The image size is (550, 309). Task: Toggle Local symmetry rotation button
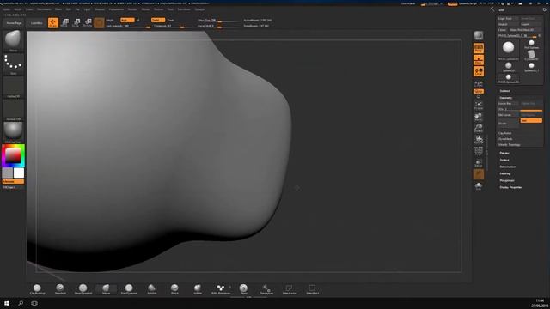click(x=479, y=71)
